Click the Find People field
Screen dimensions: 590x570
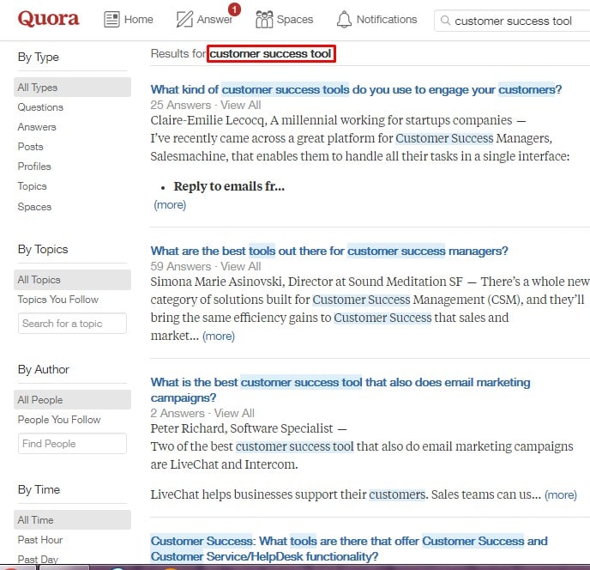click(x=72, y=444)
